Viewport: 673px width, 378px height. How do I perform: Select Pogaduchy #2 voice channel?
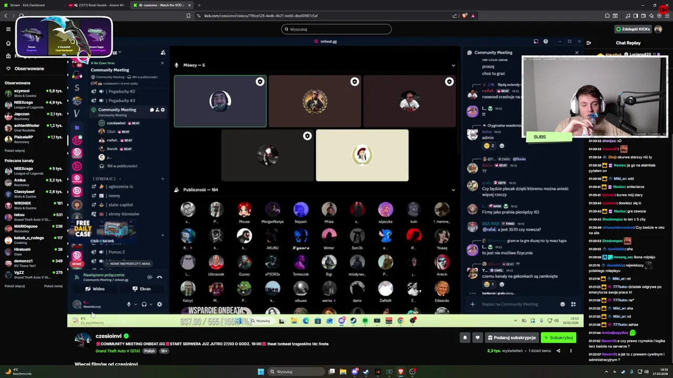(121, 91)
